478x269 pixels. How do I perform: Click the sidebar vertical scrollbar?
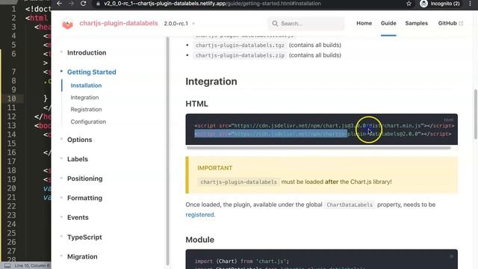pos(167,151)
